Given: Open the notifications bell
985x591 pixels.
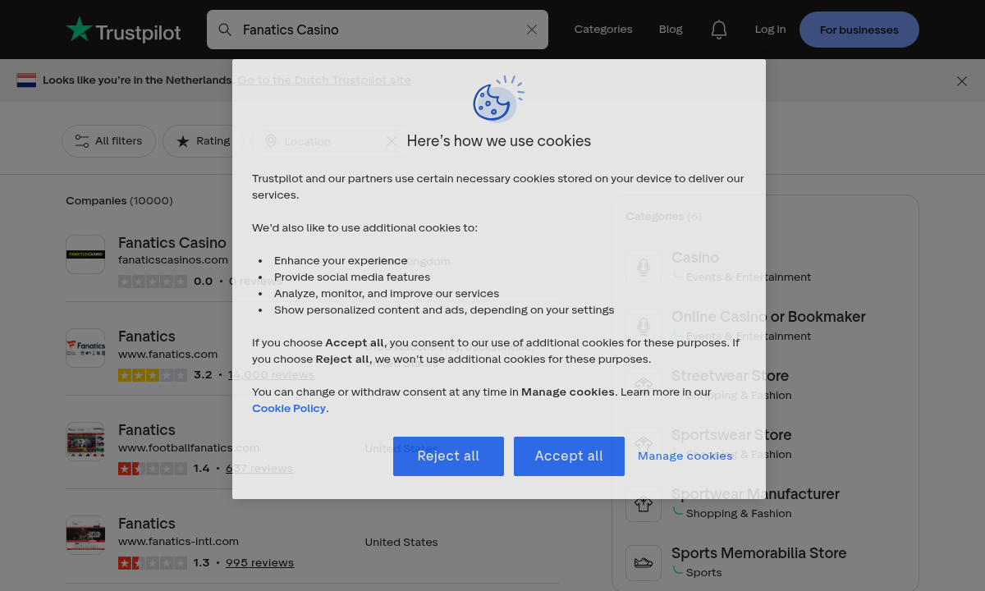Looking at the screenshot, I should 719,30.
